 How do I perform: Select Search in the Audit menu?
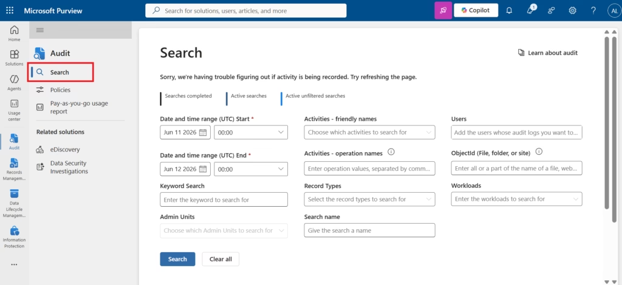(x=61, y=72)
